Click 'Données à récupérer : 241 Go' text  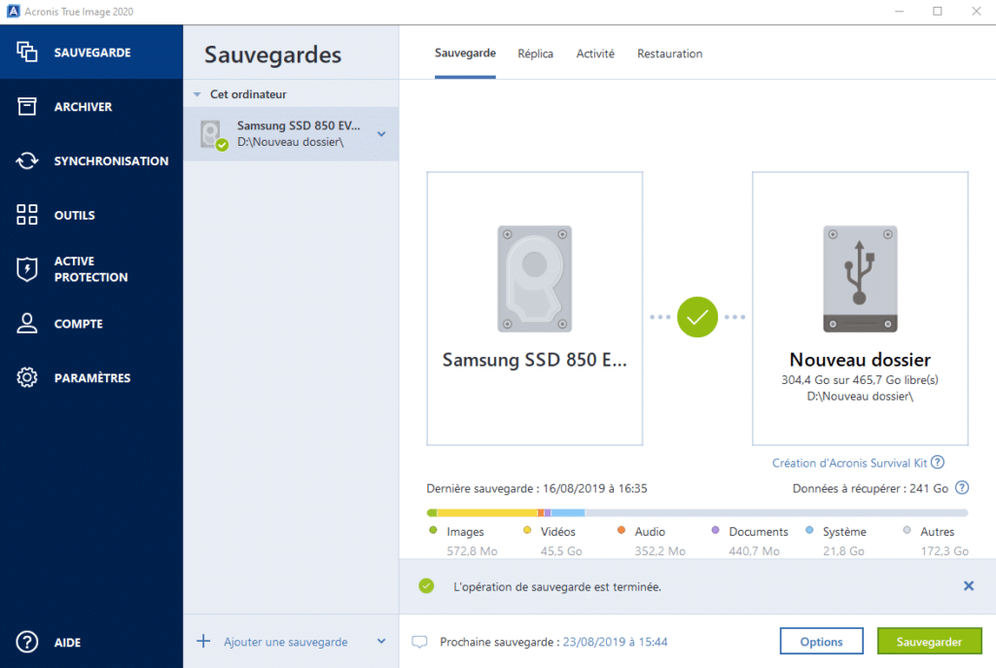click(871, 488)
